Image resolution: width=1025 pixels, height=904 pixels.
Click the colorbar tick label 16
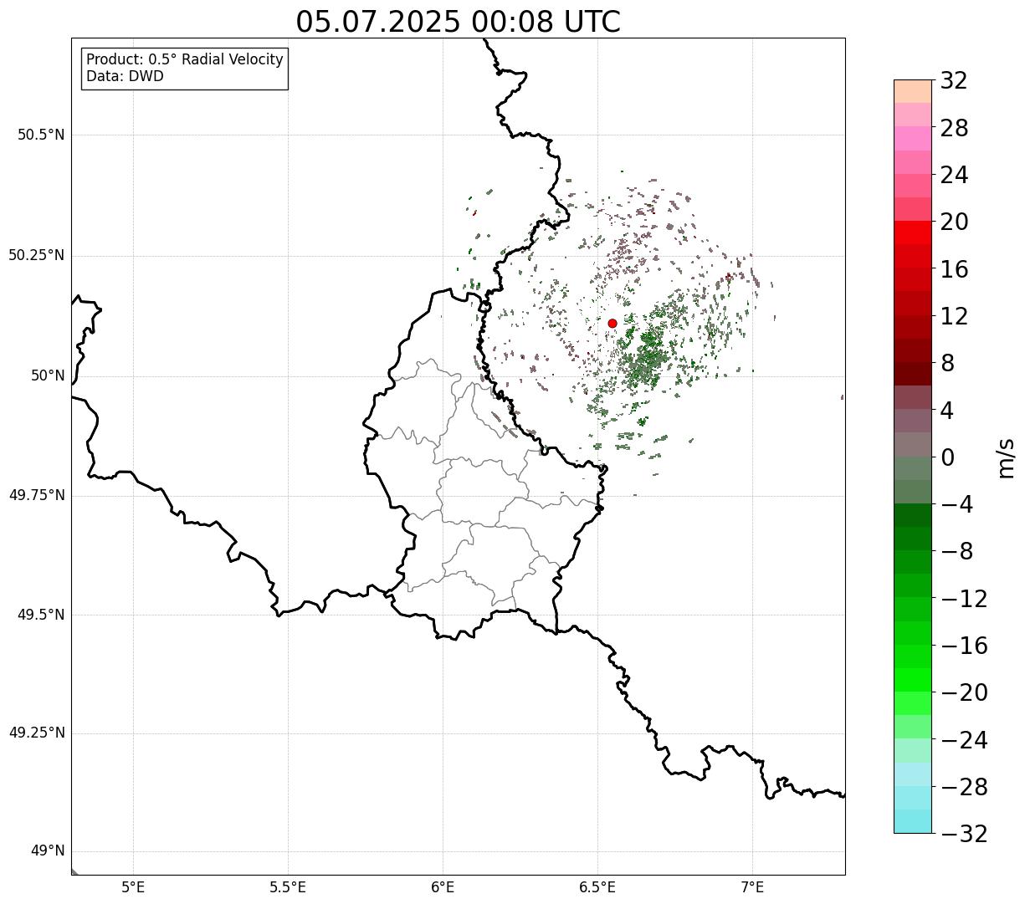pos(954,269)
